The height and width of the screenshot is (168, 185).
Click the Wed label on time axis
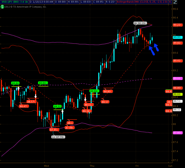click(46, 166)
